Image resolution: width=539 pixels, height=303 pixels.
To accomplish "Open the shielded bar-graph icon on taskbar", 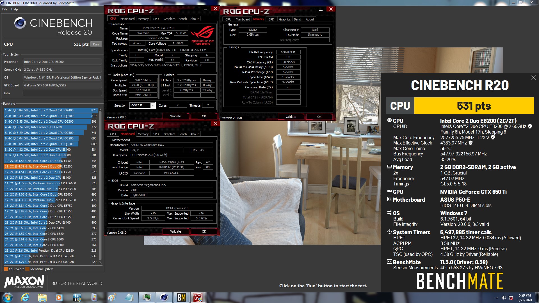I will click(77, 297).
